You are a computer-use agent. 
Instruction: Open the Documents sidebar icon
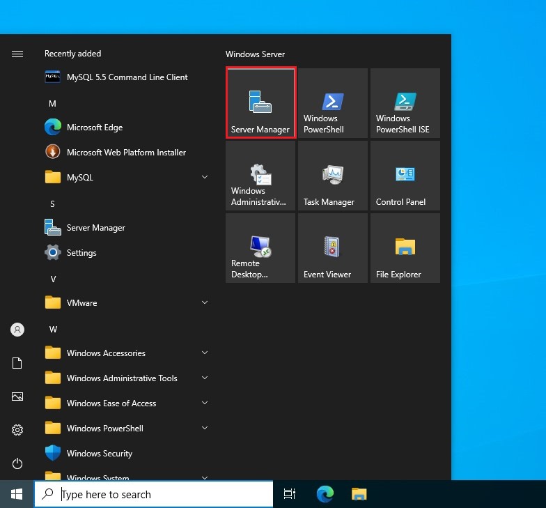coord(17,362)
